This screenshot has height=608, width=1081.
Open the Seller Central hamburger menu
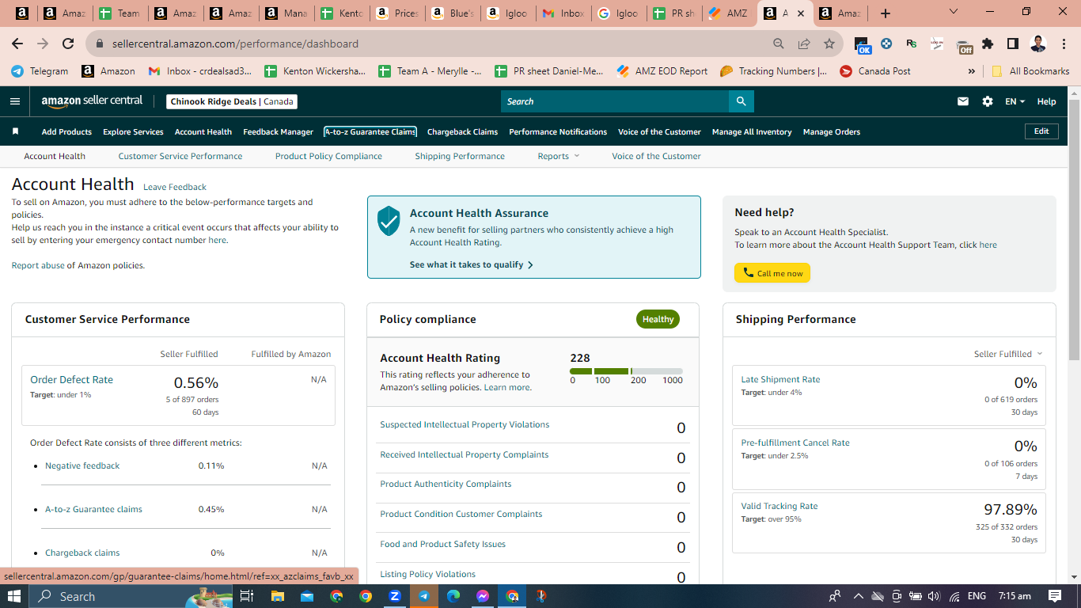[15, 101]
